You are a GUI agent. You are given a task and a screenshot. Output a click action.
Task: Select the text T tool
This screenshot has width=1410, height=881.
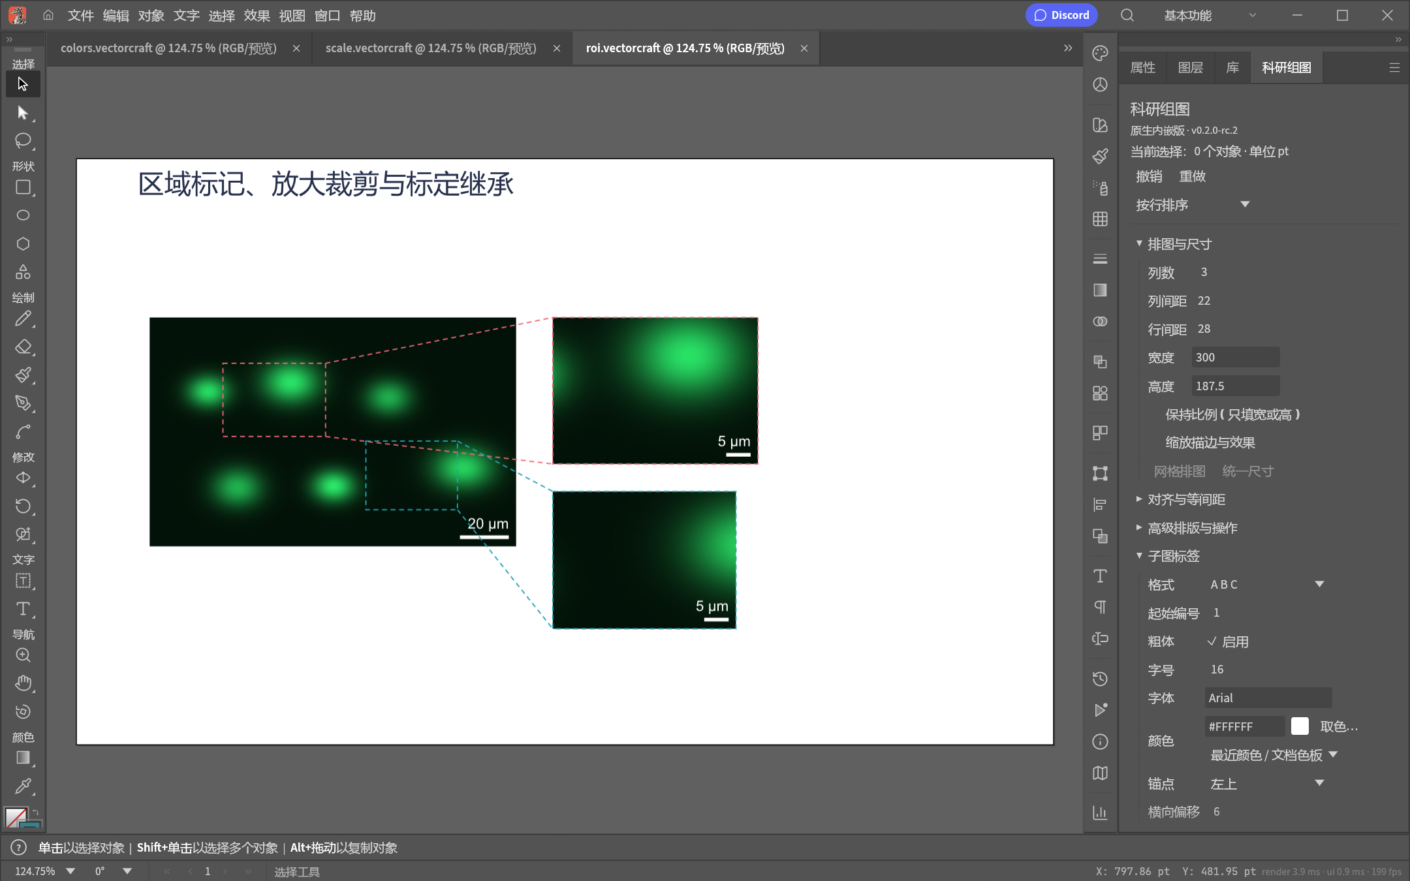[x=23, y=609]
